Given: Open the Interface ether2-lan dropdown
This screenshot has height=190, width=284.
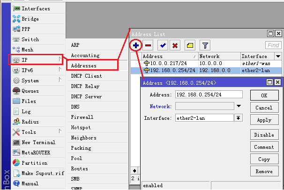Looking at the screenshot, I should [x=239, y=118].
